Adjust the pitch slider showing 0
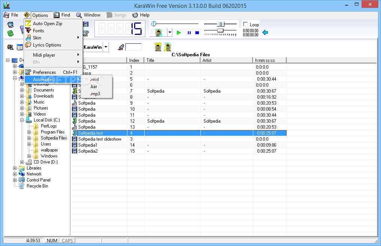 (220, 24)
